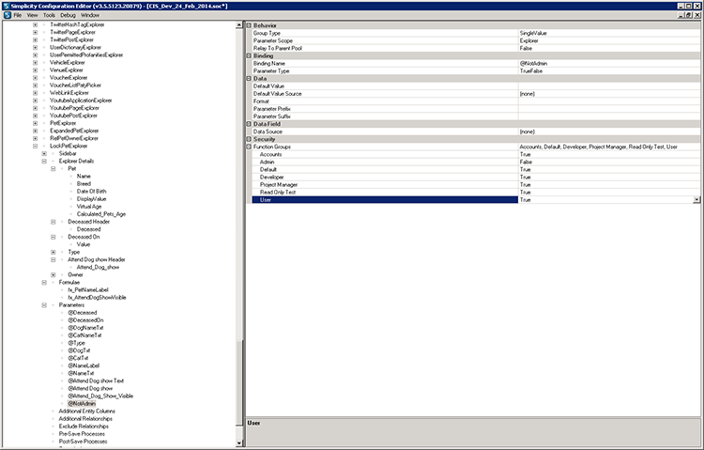Click the Data Source property row
This screenshot has height=450, width=704.
476,132
